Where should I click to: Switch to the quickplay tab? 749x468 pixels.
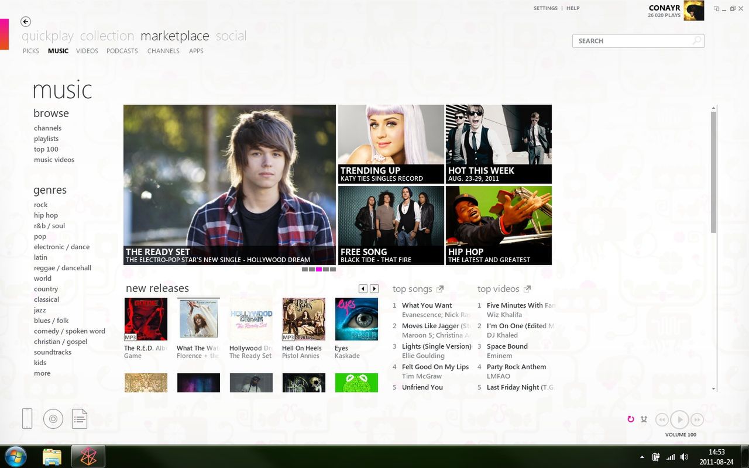[x=47, y=36]
